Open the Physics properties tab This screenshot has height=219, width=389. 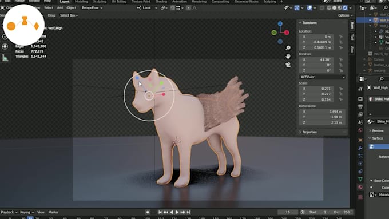tap(360, 164)
